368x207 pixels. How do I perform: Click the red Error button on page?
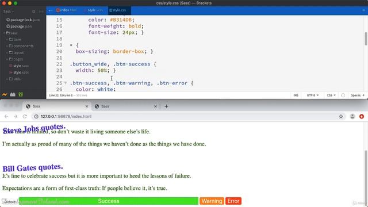tap(233, 201)
